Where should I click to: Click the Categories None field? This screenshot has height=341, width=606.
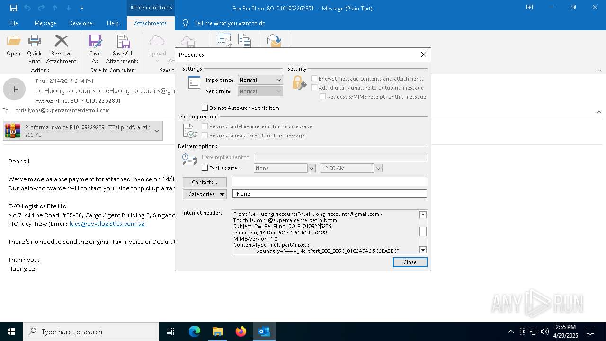(x=330, y=194)
